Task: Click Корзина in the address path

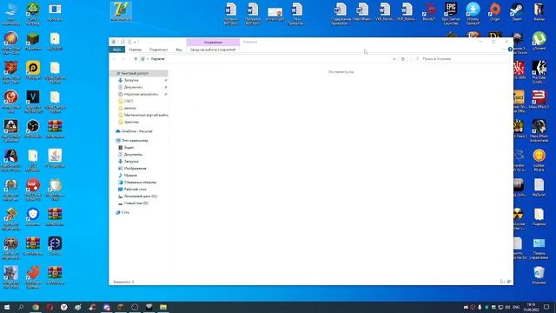Action: click(158, 59)
